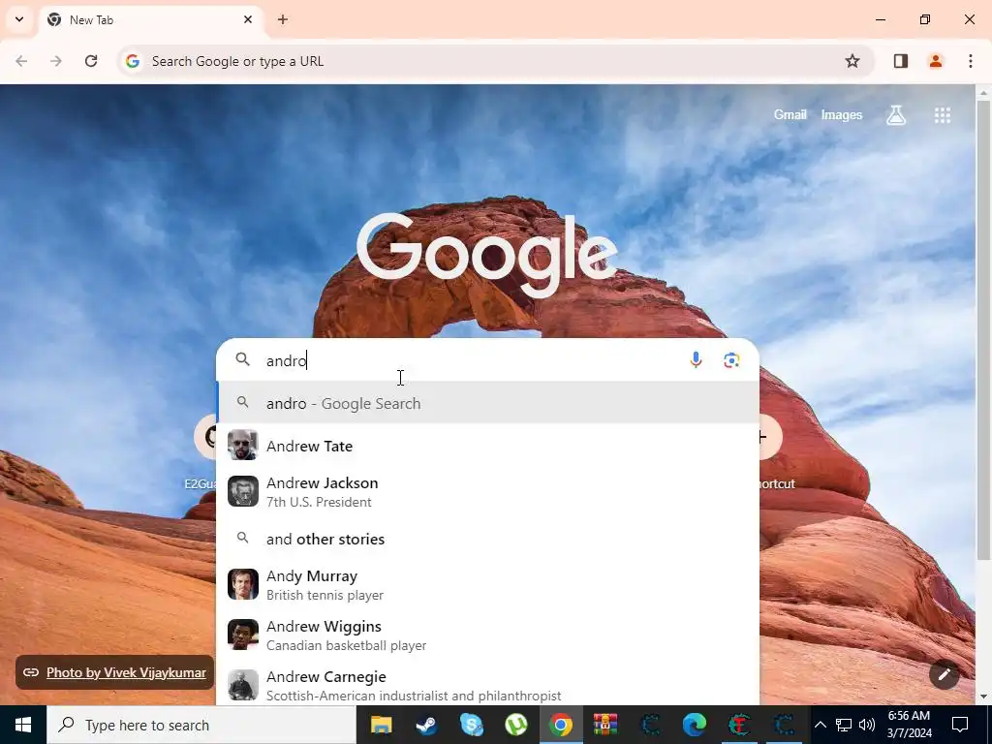Open Google Lens image search
992x744 pixels.
point(731,360)
